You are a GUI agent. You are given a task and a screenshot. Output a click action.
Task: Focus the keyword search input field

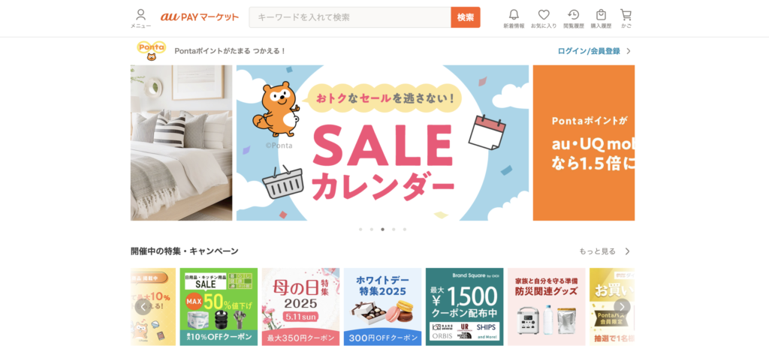coord(350,17)
